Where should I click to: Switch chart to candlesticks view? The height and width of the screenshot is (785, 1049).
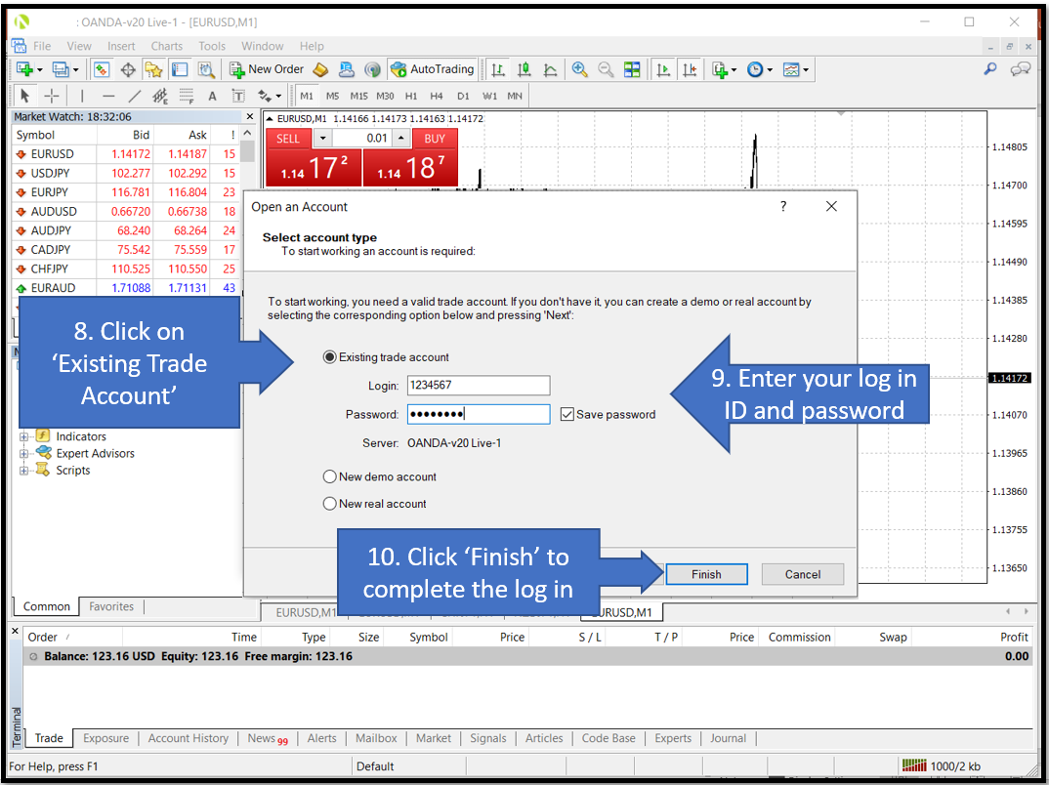[524, 69]
